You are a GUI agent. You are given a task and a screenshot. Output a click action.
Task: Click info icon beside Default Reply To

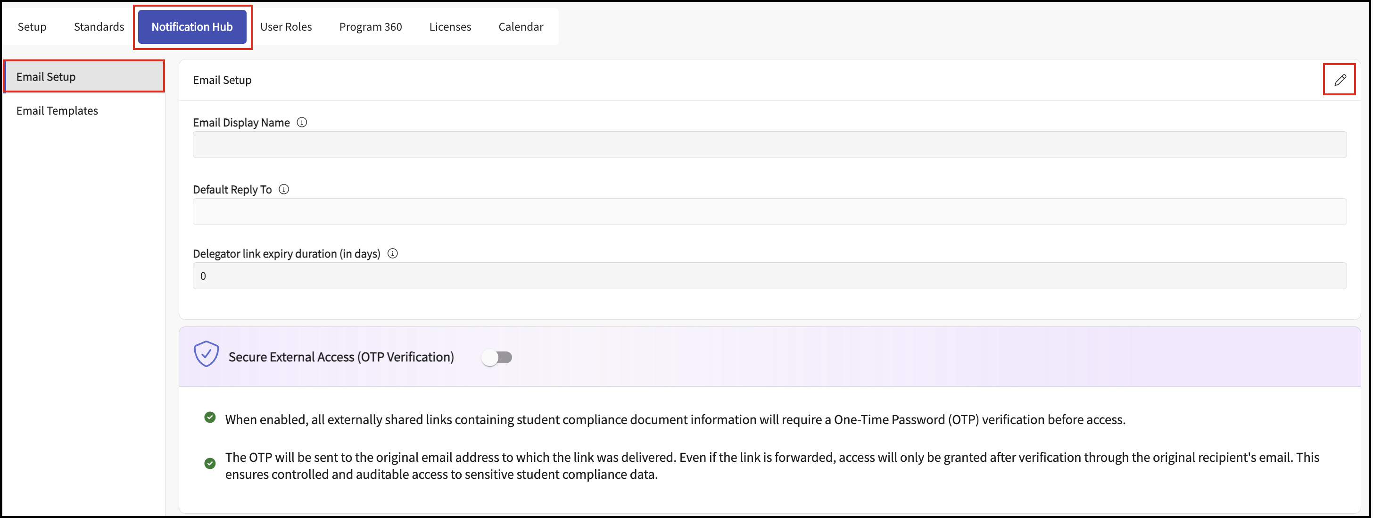(284, 189)
